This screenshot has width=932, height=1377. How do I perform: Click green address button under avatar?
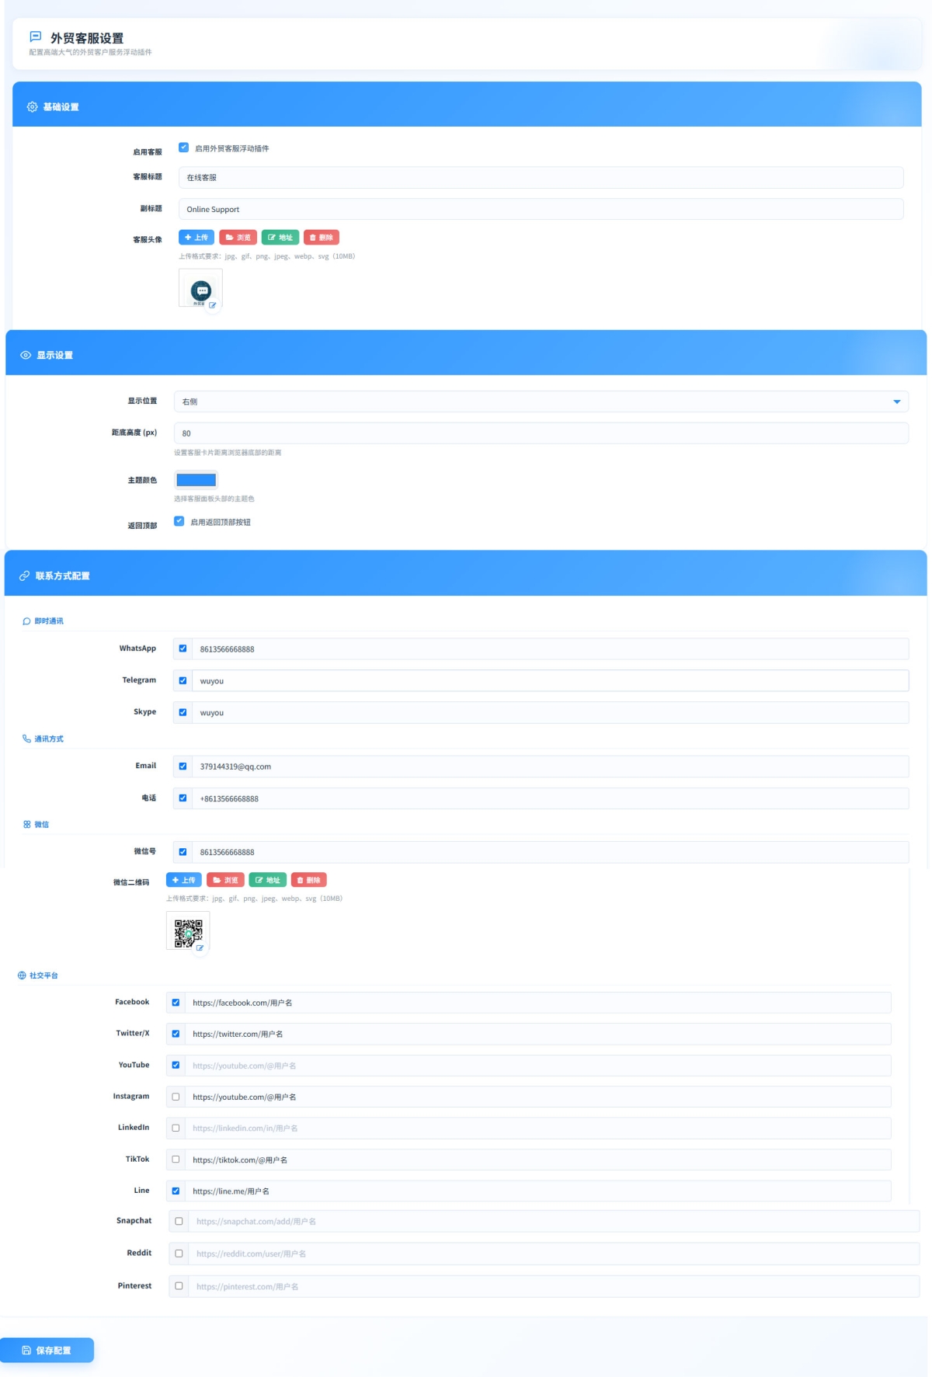click(x=280, y=238)
